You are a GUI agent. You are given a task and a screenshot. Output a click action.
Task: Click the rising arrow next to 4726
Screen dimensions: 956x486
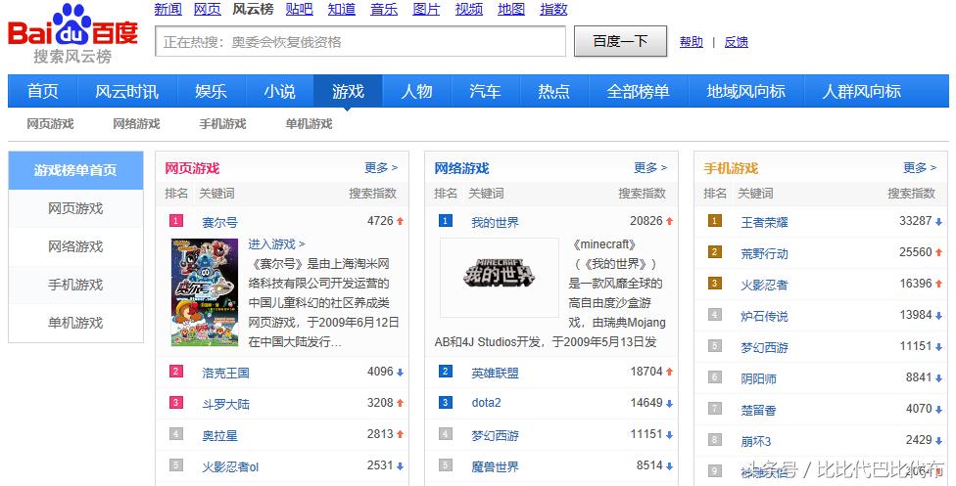[x=400, y=222]
